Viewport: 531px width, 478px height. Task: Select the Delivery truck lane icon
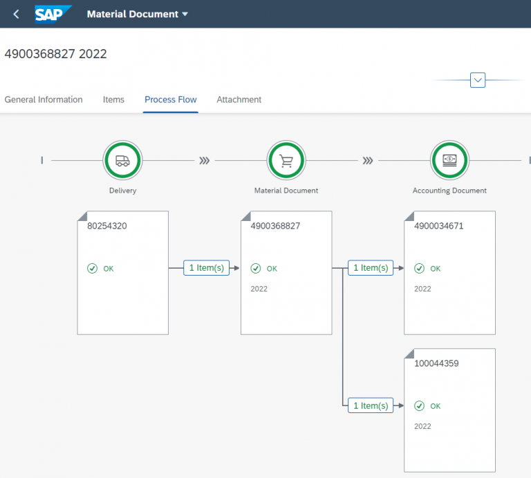pos(122,160)
